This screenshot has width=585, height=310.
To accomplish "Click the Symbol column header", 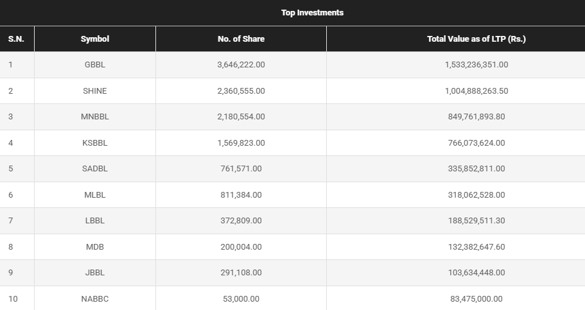I will 95,39.
